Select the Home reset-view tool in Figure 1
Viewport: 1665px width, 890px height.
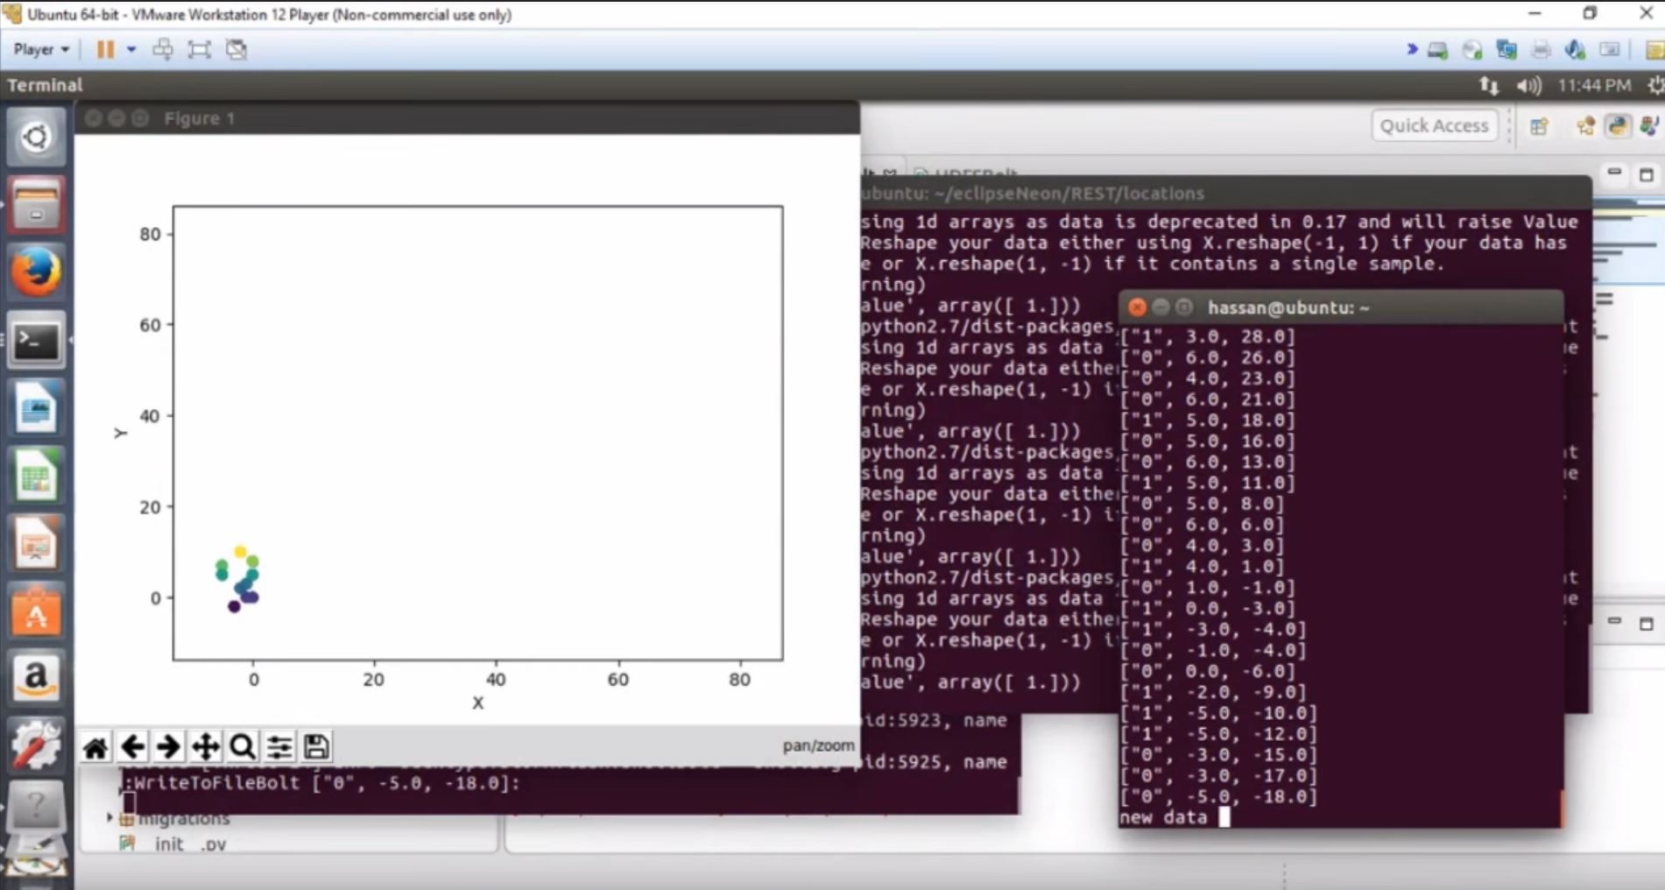(95, 746)
